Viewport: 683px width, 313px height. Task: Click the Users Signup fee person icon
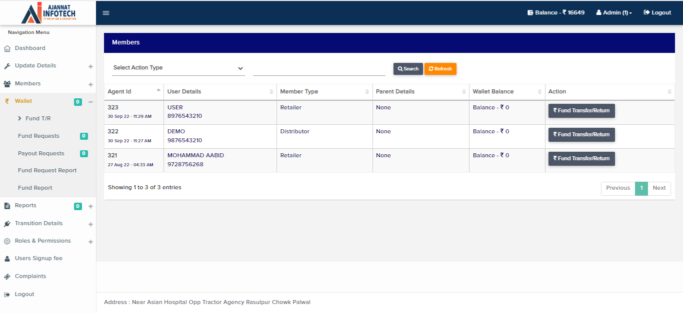[x=7, y=259]
